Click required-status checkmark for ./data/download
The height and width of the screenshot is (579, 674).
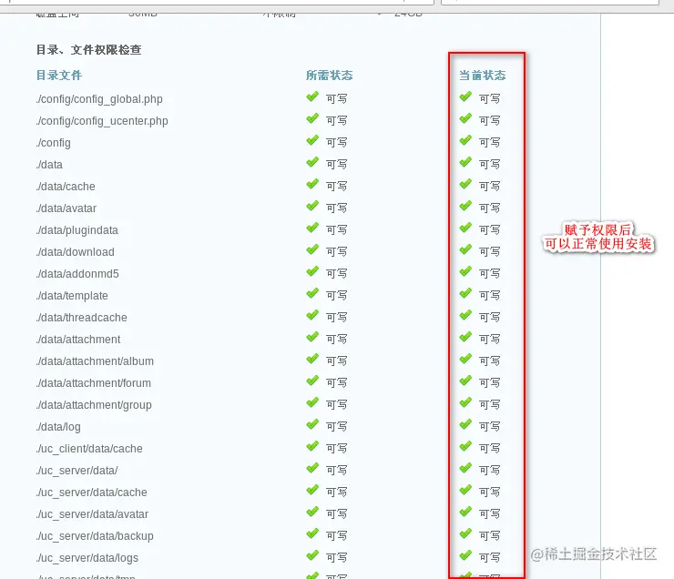[312, 250]
